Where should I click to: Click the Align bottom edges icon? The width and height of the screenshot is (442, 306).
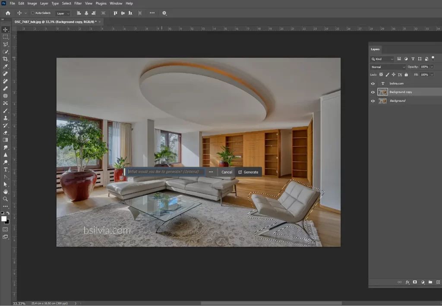pos(130,13)
